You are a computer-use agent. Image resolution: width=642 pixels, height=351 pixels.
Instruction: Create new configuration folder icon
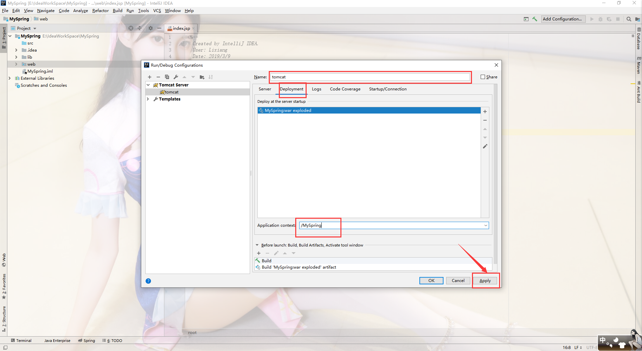pyautogui.click(x=202, y=77)
